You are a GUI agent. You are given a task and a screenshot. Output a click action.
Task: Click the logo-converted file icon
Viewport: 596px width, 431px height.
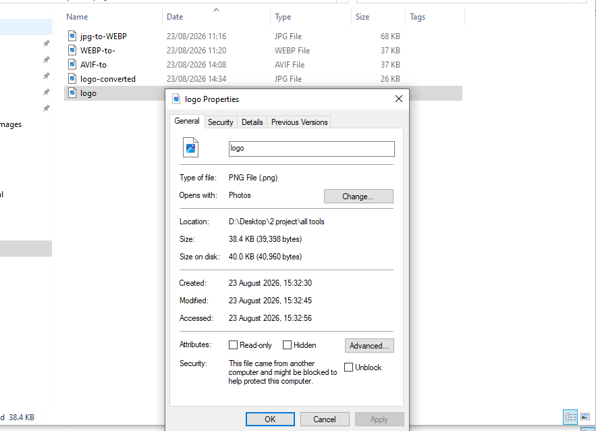(72, 78)
